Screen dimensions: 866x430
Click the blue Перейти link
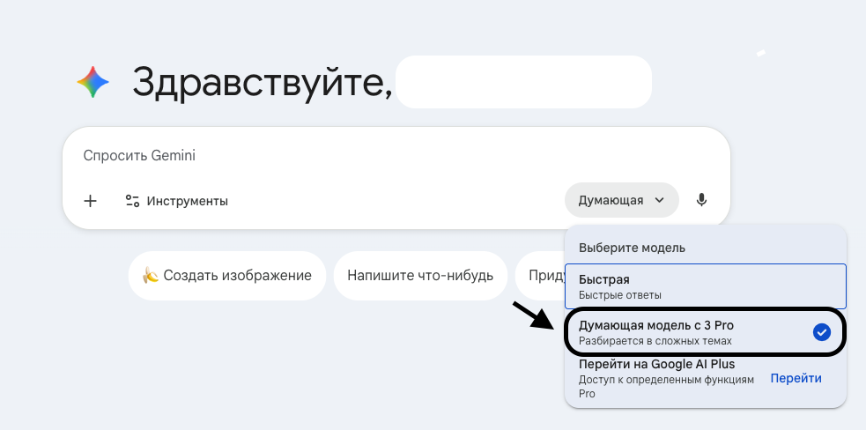coord(796,378)
